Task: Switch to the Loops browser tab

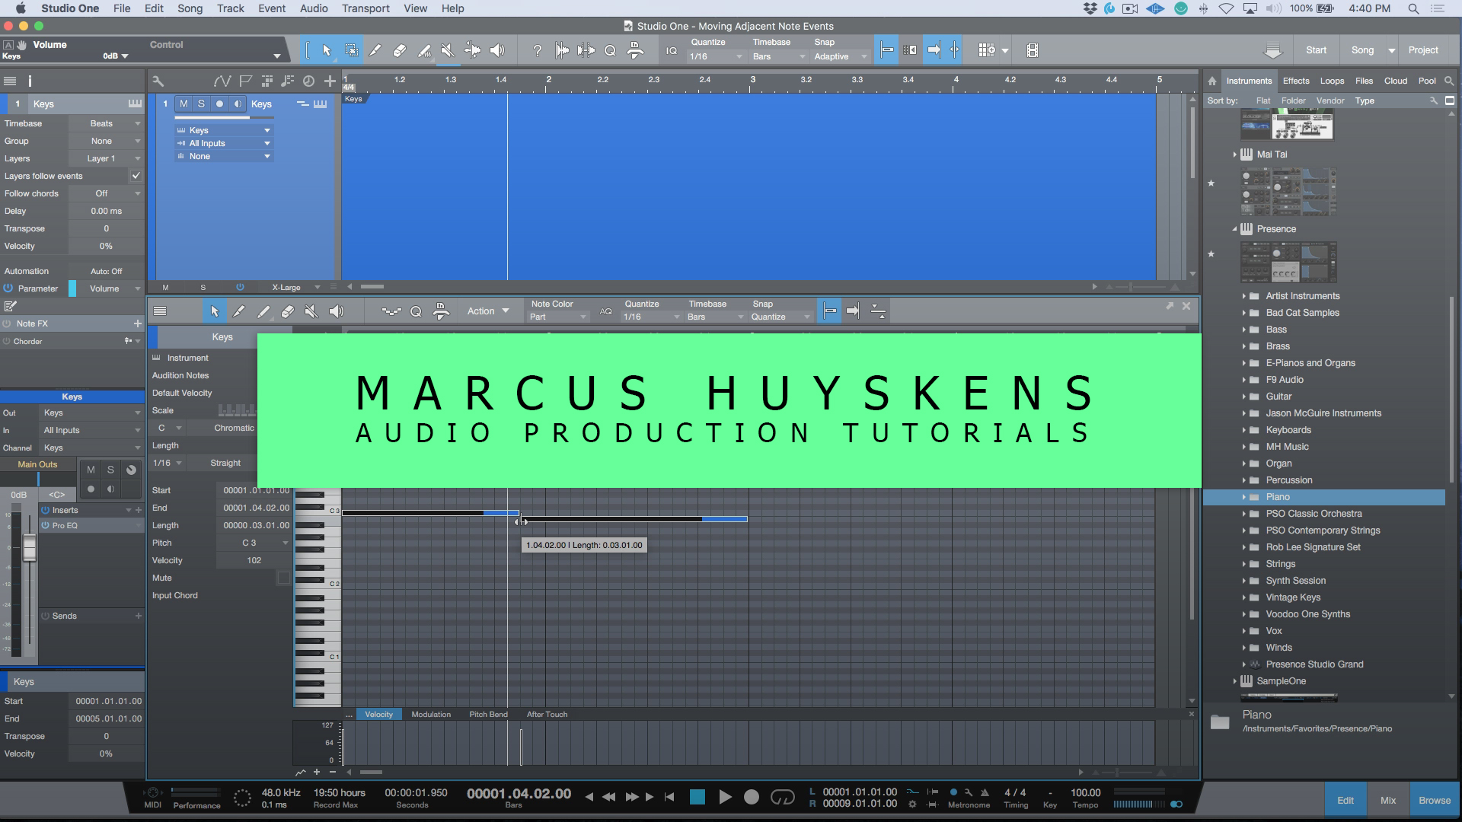Action: (1332, 81)
